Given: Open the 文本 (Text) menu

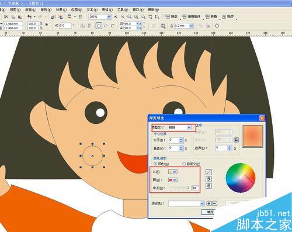Looking at the screenshot, I should click(92, 9).
